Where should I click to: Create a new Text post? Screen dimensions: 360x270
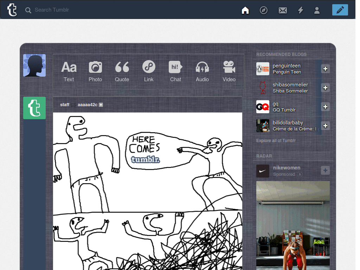click(x=69, y=71)
